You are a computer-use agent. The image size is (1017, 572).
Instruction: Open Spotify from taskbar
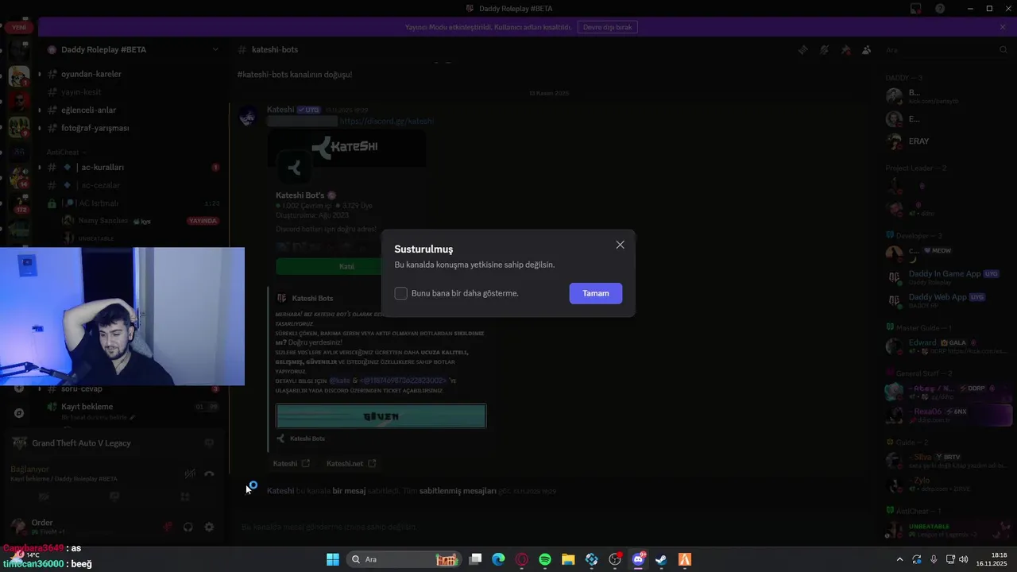[x=545, y=559]
